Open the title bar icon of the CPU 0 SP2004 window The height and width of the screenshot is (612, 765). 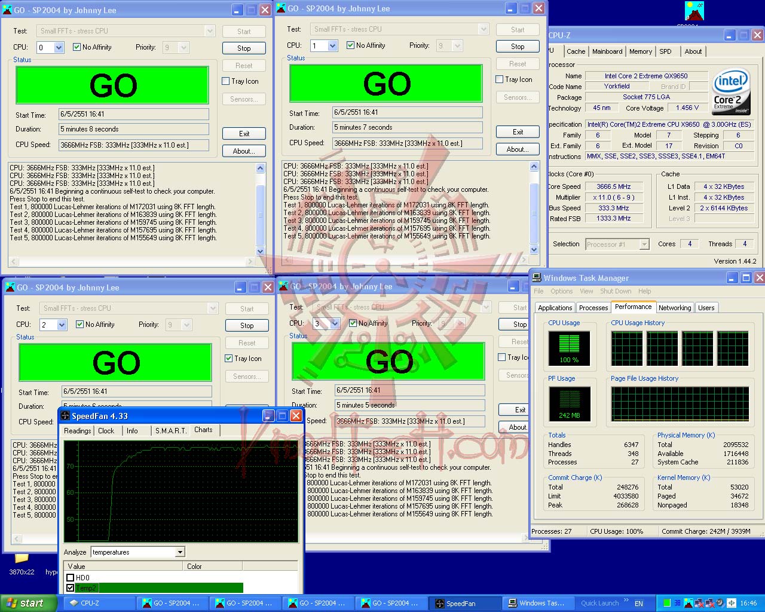[x=7, y=10]
